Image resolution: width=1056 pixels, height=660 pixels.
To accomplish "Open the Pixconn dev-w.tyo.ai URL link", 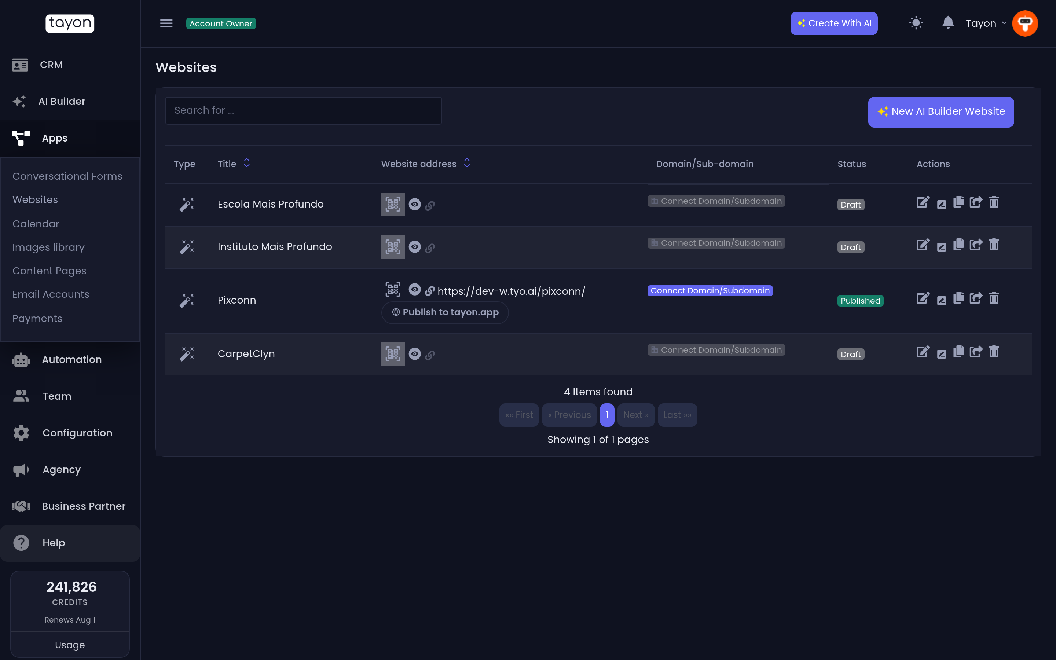I will click(511, 291).
